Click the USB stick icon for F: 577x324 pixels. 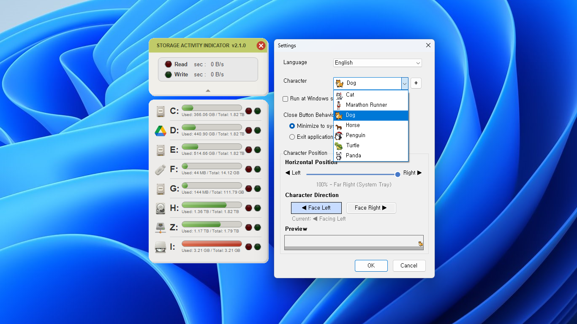tap(161, 170)
